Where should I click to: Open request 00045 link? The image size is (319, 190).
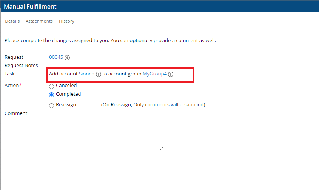tap(56, 57)
